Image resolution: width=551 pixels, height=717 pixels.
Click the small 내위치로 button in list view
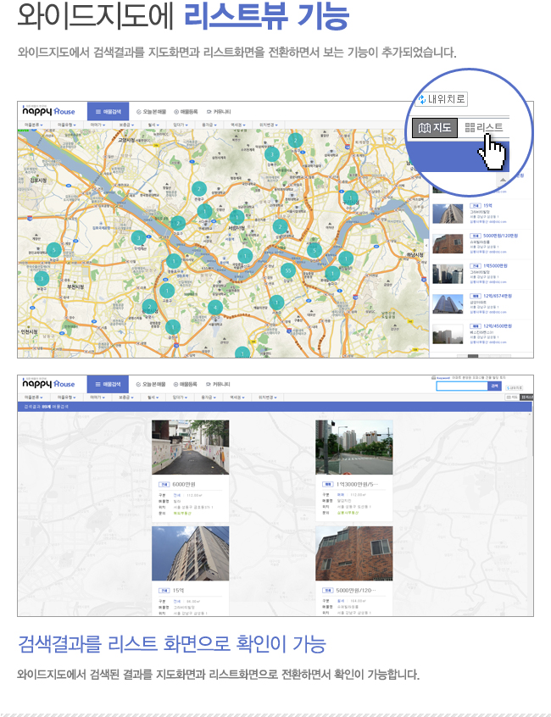pyautogui.click(x=515, y=388)
